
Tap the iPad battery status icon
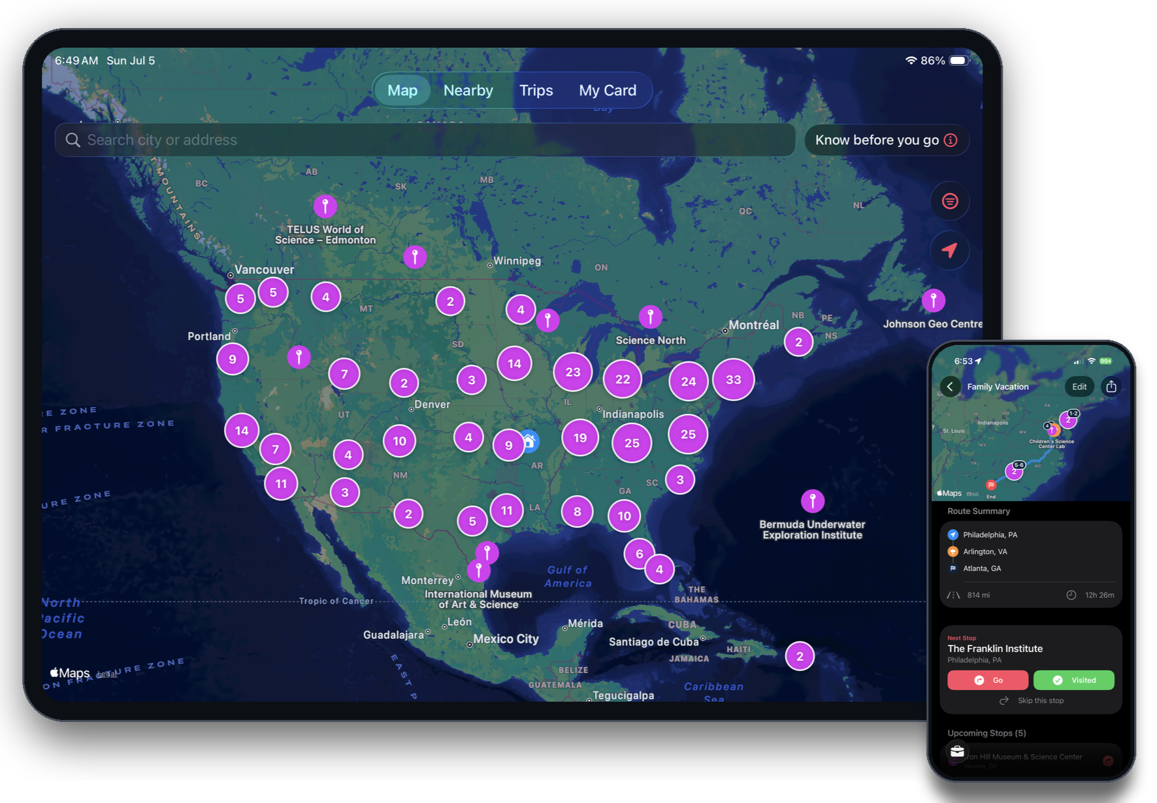(960, 60)
